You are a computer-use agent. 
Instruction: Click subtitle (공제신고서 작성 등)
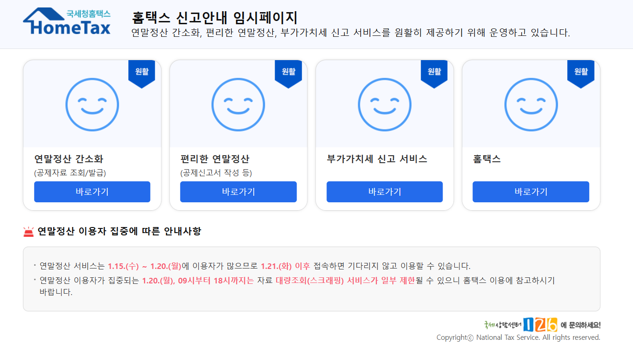tap(216, 173)
